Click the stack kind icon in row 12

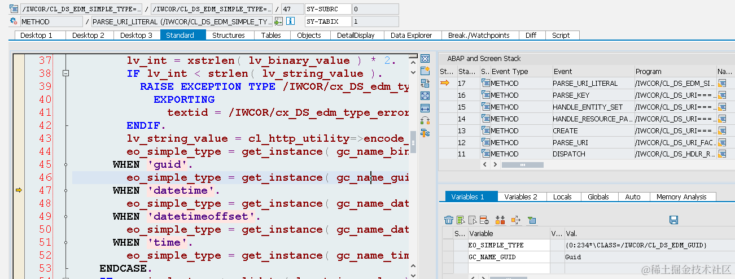click(485, 142)
